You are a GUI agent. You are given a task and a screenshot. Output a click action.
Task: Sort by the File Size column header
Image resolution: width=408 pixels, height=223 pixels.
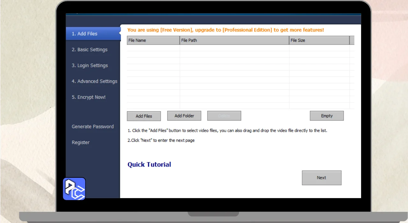(319, 40)
